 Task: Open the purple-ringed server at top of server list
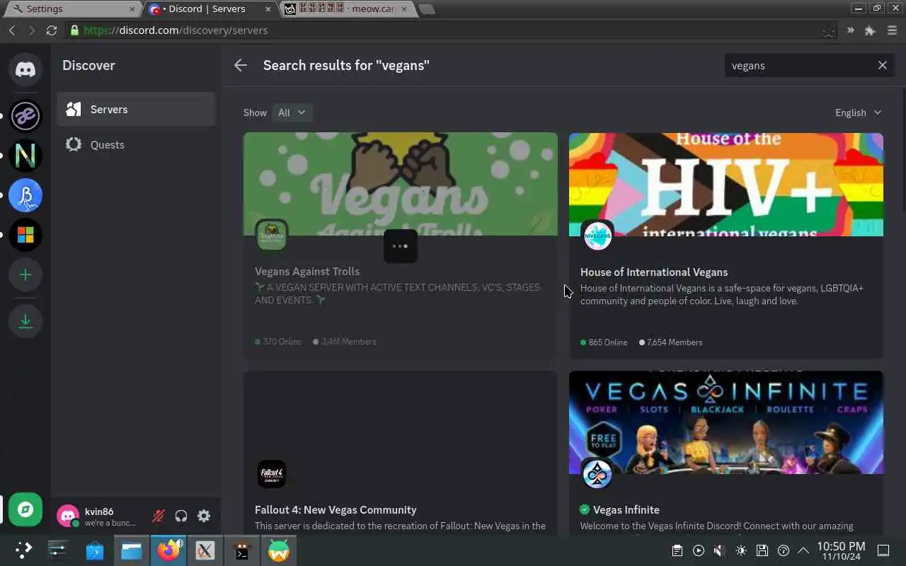25,116
